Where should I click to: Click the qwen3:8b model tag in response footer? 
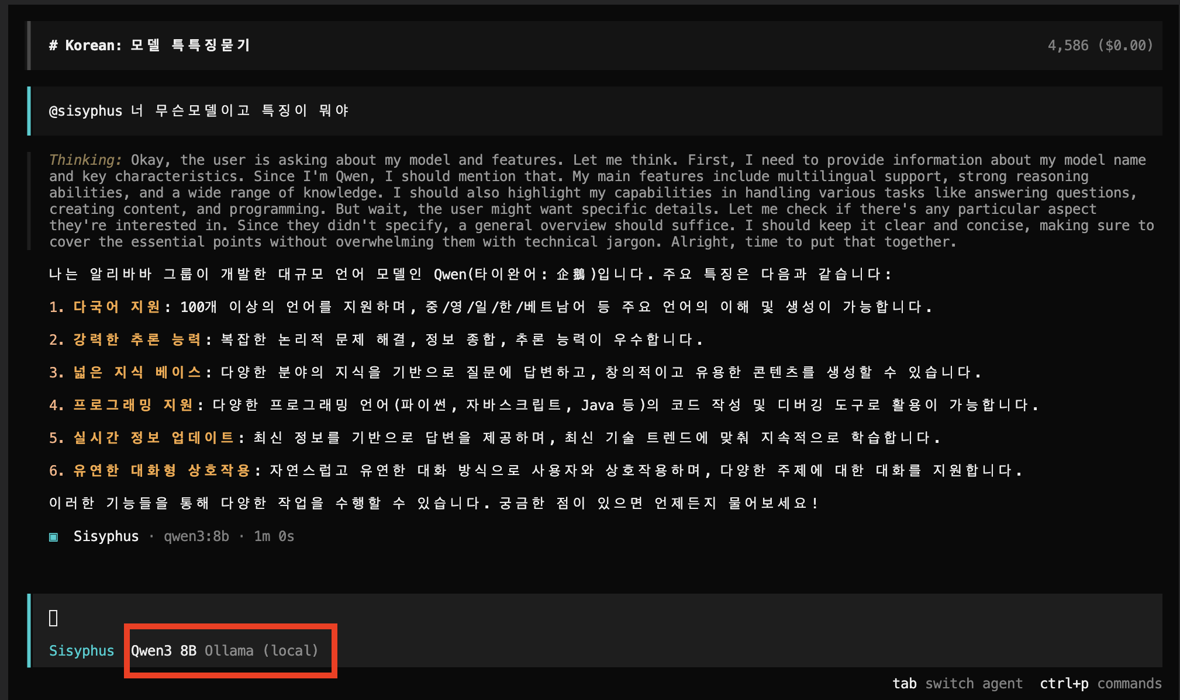coord(196,536)
